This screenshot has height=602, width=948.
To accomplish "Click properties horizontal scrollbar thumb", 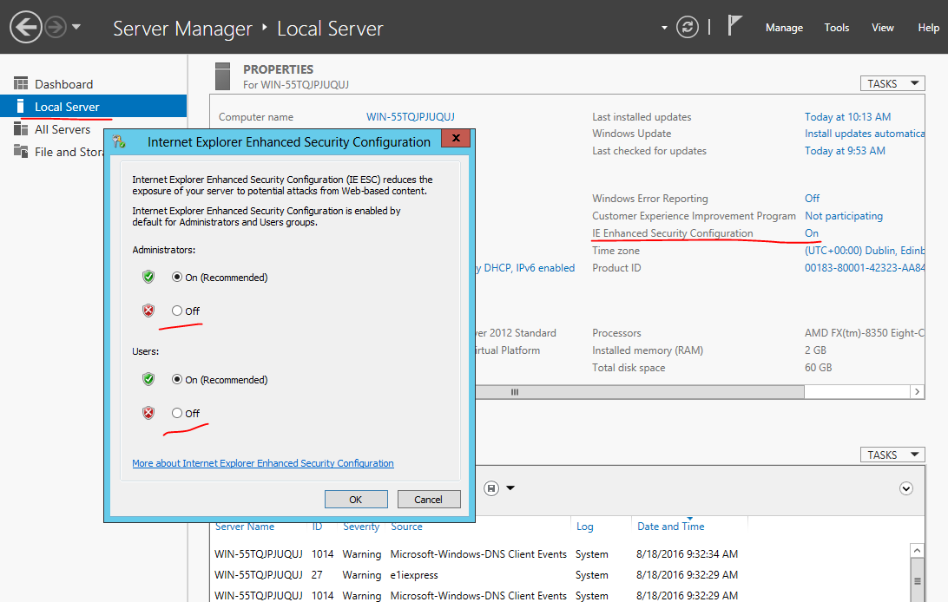I will pos(640,392).
